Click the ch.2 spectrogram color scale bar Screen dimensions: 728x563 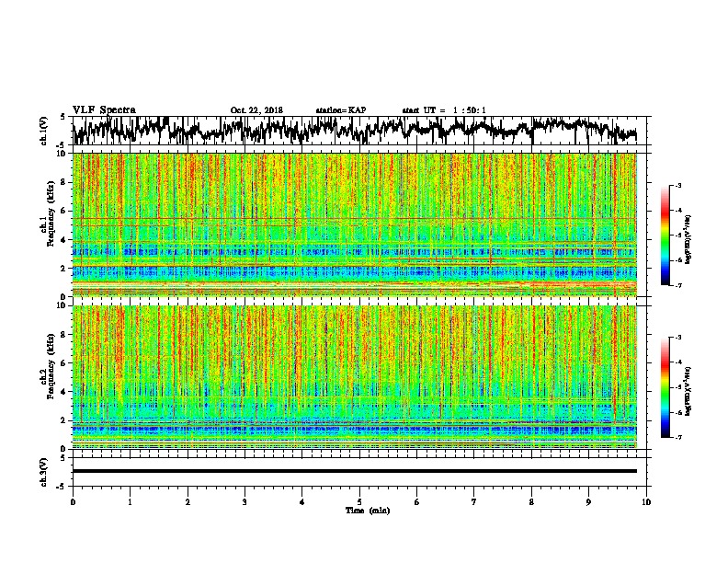coord(665,387)
